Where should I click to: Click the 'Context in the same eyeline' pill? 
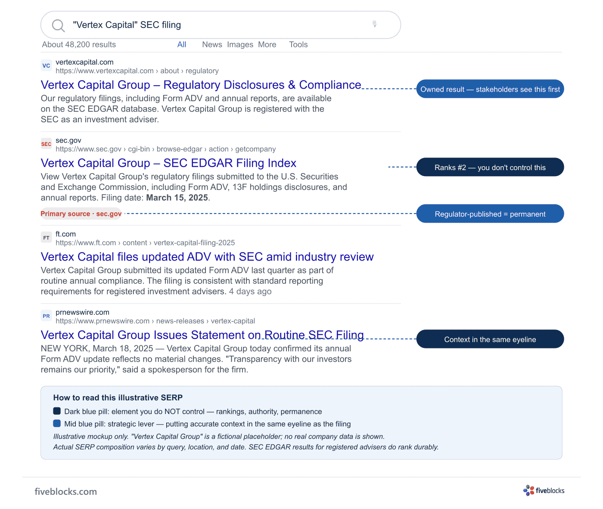[490, 339]
